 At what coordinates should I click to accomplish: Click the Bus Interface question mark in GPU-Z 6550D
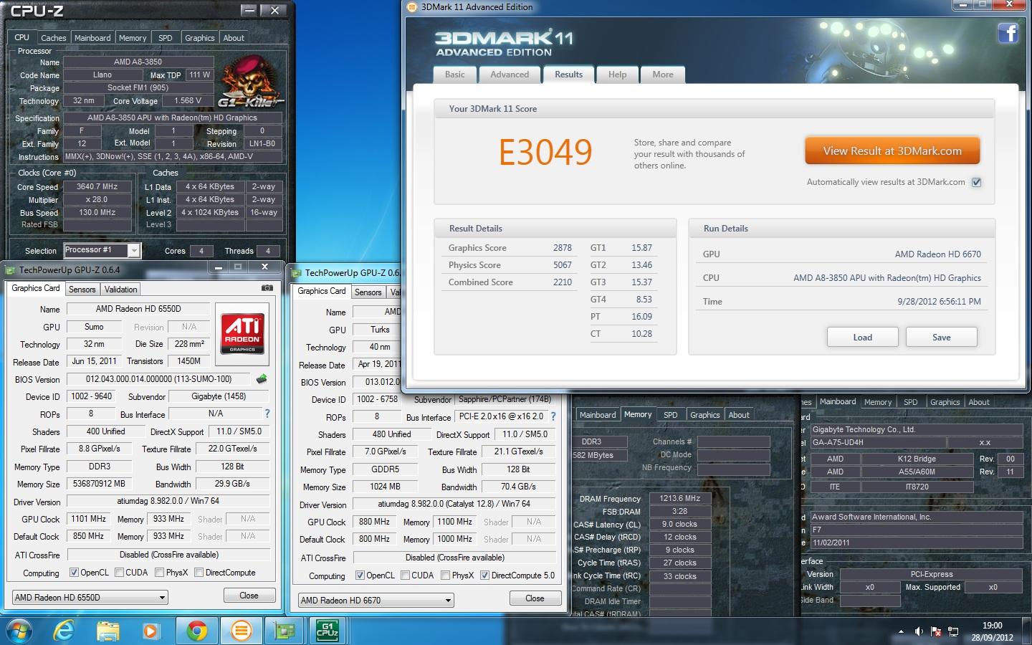coord(267,414)
